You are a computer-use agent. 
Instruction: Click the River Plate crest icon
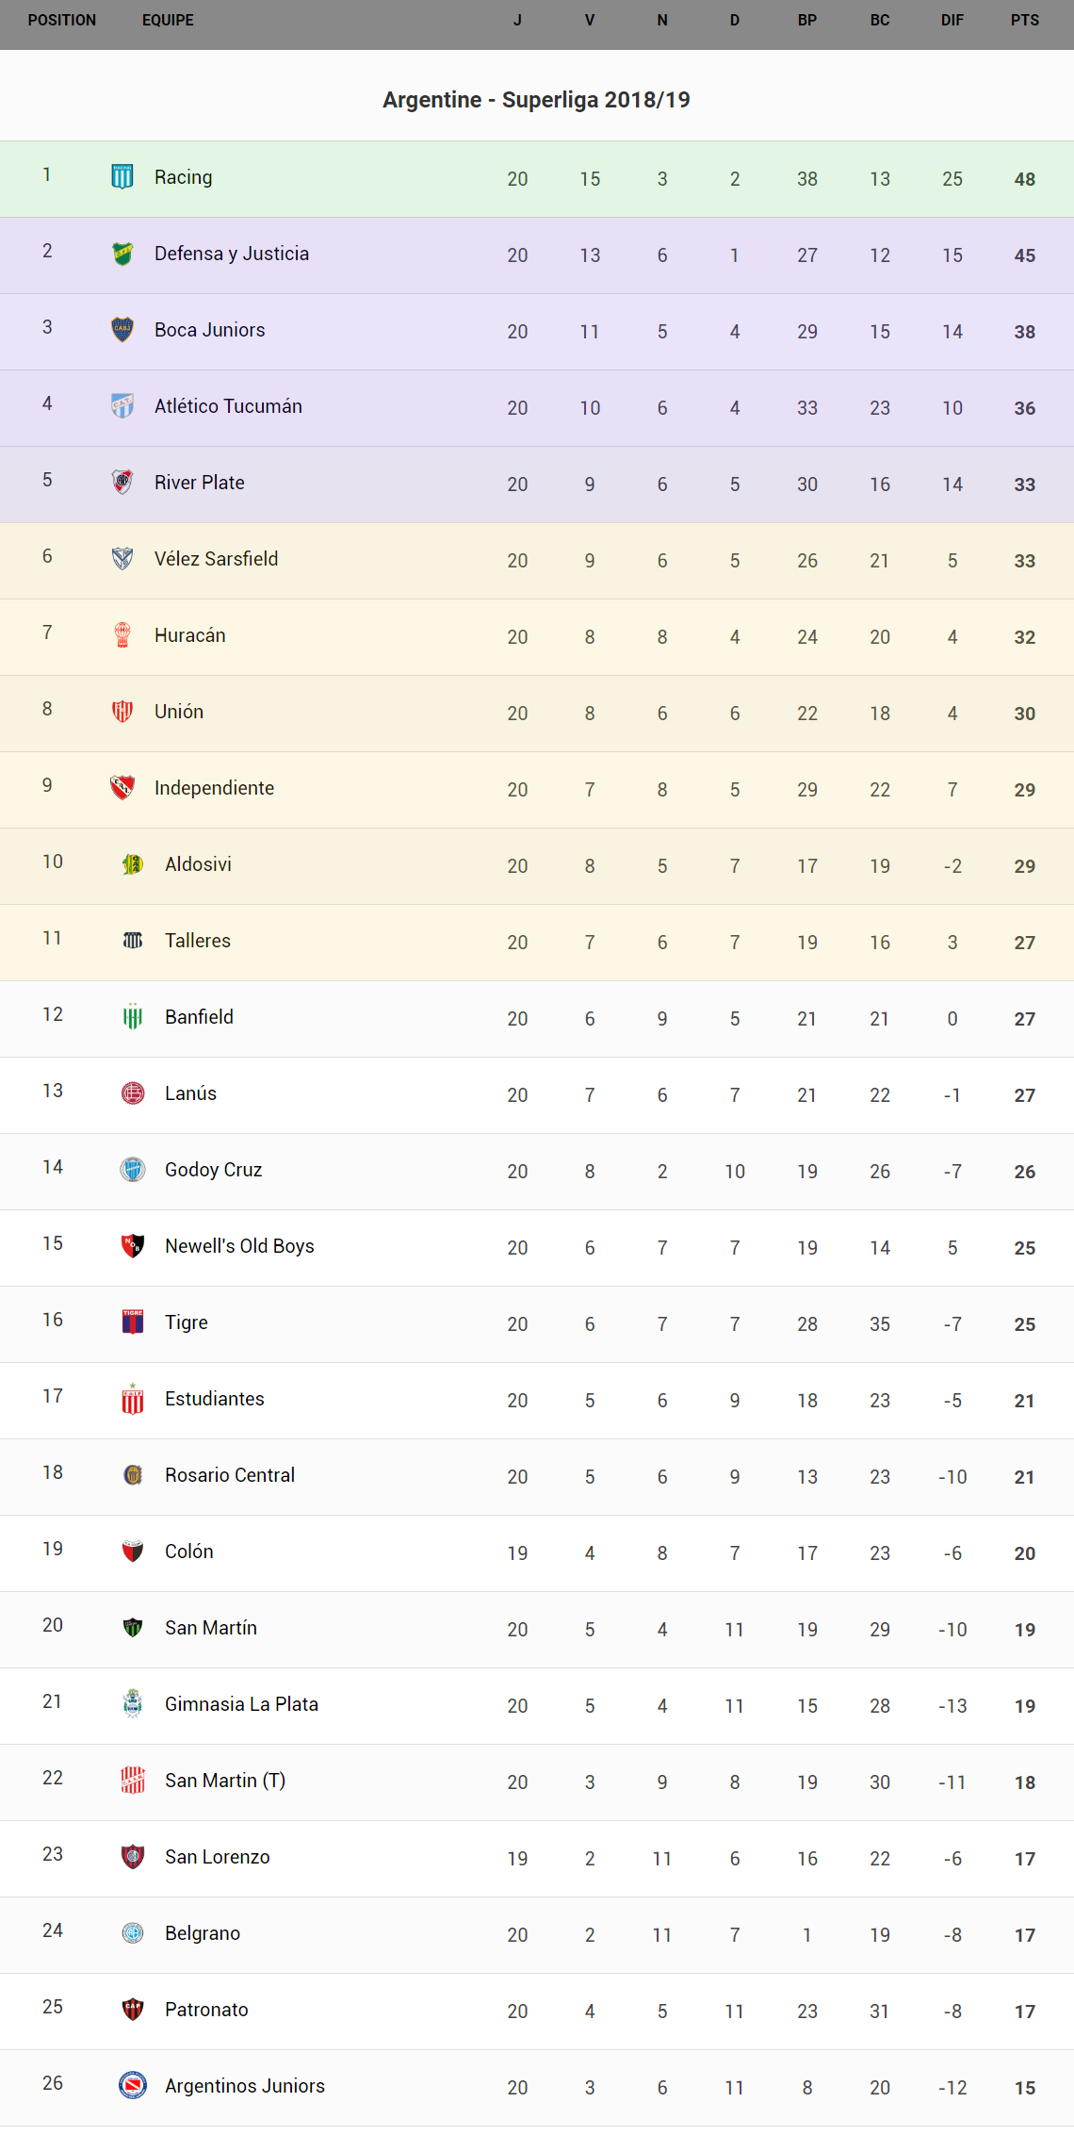(x=122, y=482)
